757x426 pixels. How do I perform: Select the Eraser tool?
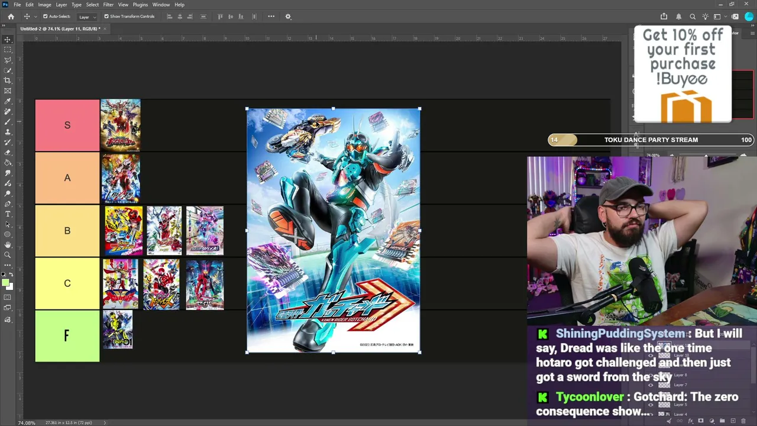(x=8, y=153)
